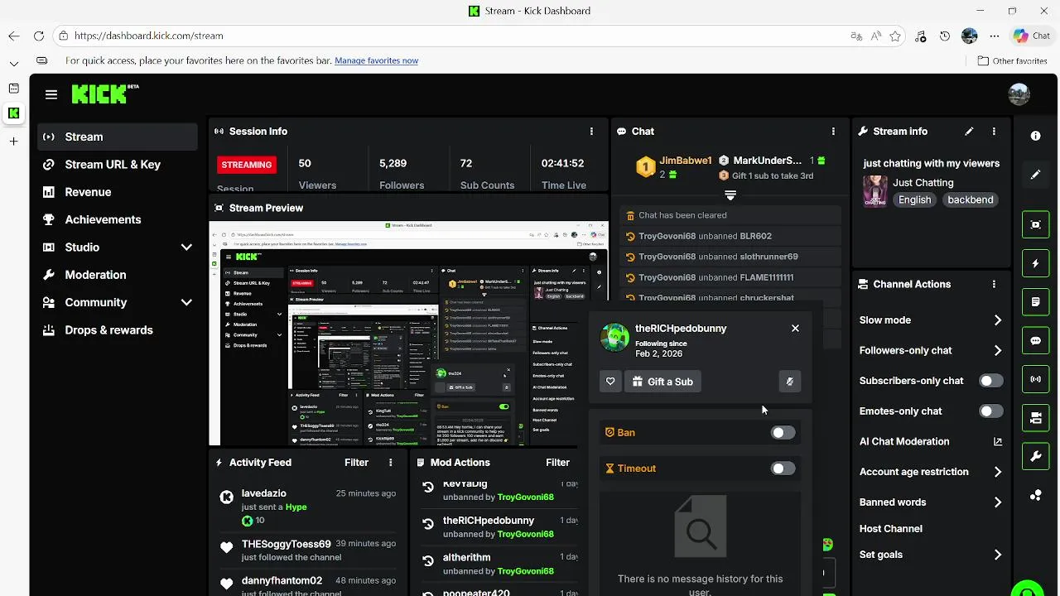1060x596 pixels.
Task: Click the pencil icon in the right rail
Action: [1035, 175]
